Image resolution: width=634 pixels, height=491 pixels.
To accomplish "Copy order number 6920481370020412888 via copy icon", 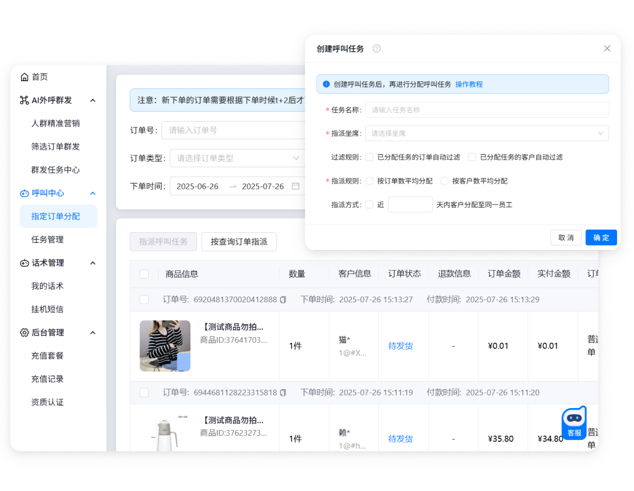I will 283,300.
